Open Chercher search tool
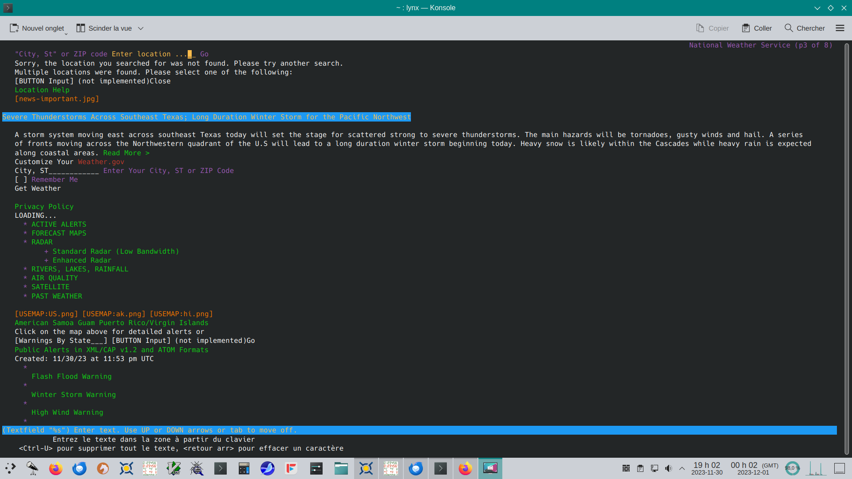Image resolution: width=852 pixels, height=479 pixels. [805, 28]
